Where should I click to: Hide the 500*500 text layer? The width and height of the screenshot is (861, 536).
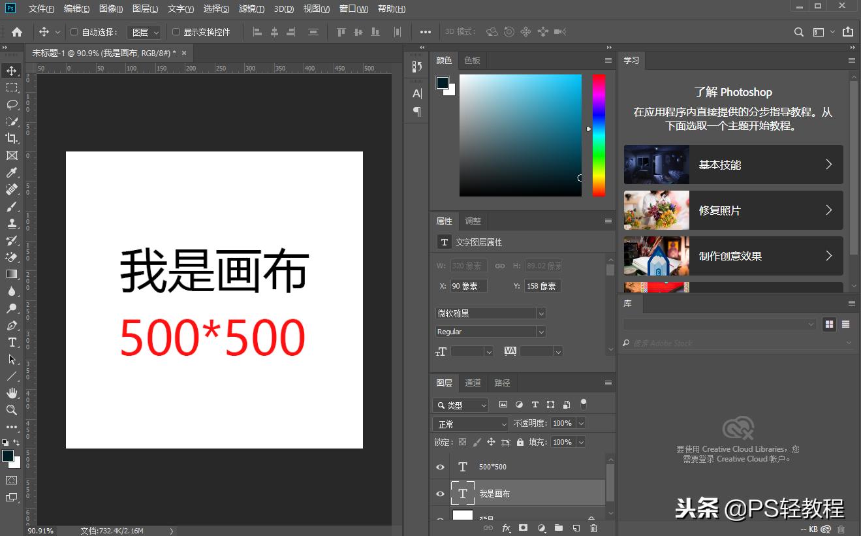pyautogui.click(x=440, y=466)
